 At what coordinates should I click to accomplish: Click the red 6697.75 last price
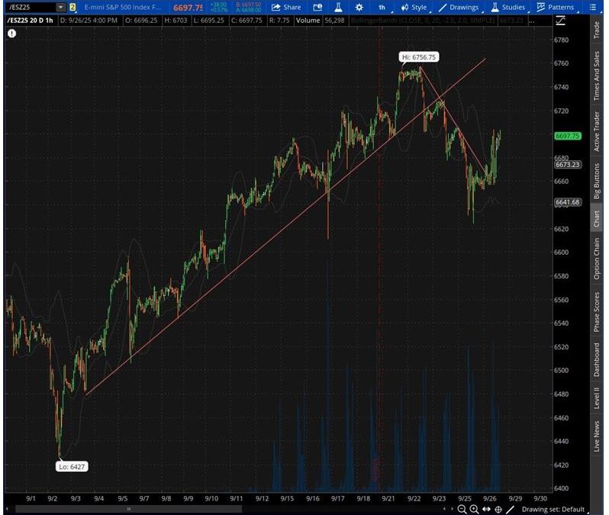click(x=188, y=8)
